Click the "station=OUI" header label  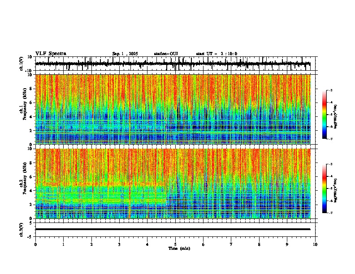coord(166,54)
